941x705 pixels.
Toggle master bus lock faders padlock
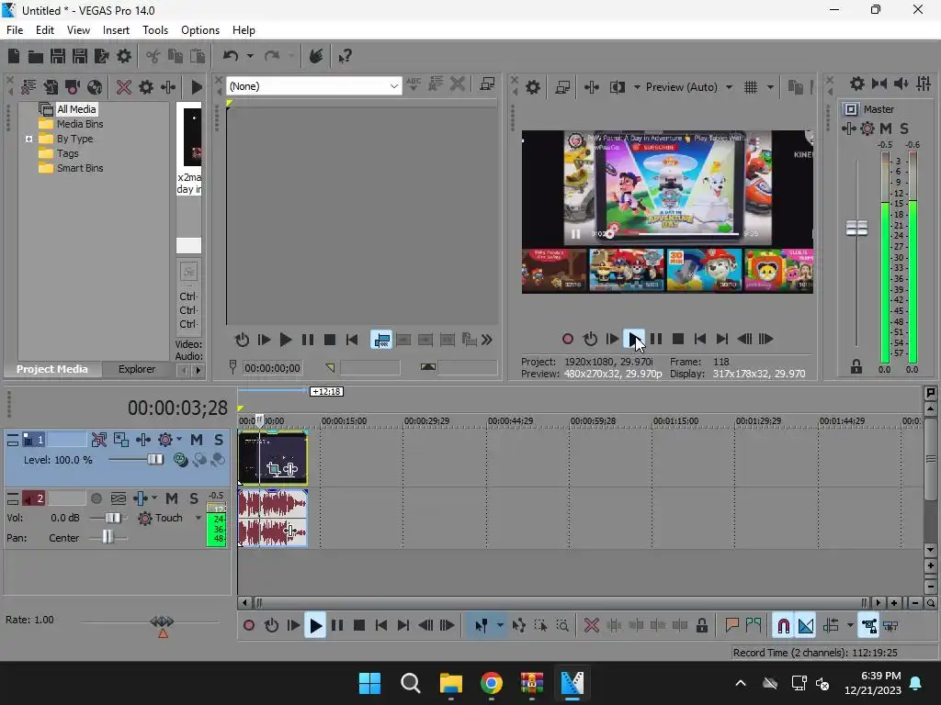[x=856, y=366]
